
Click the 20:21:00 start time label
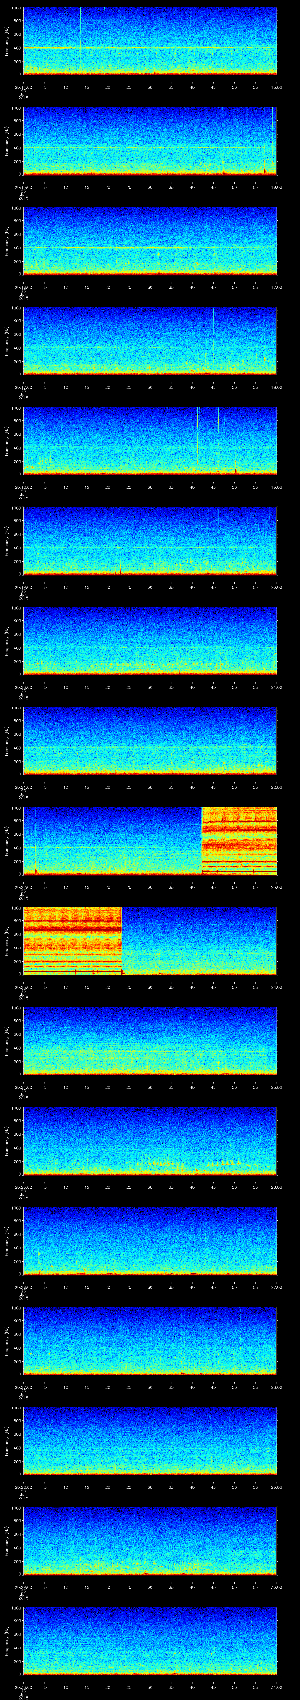tap(24, 787)
